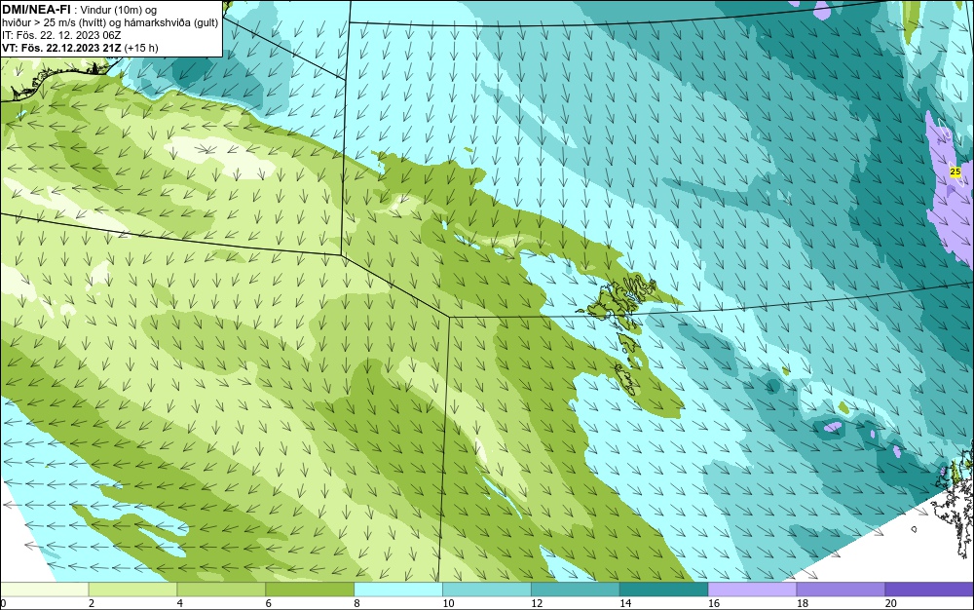
Task: Select the 12–14 m/s teal legend swatch
Action: click(x=576, y=590)
